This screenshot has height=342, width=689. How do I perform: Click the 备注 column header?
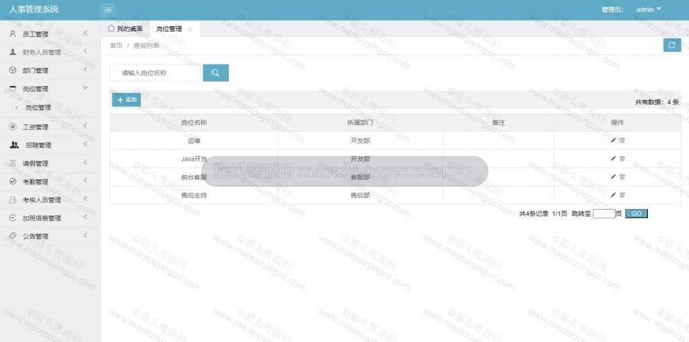pyautogui.click(x=499, y=123)
